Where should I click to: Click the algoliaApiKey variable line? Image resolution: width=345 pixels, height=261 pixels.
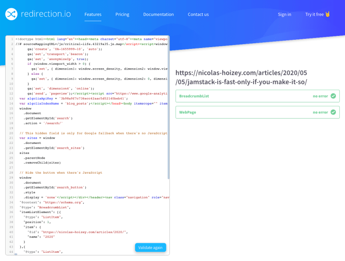[x=73, y=99]
